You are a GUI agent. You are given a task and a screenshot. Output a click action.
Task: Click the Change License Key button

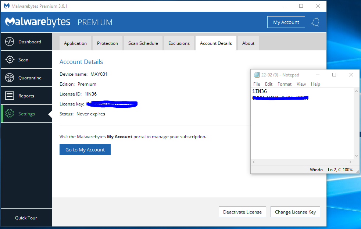(295, 212)
